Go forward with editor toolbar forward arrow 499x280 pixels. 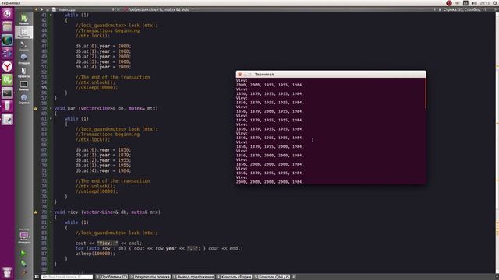41,9
